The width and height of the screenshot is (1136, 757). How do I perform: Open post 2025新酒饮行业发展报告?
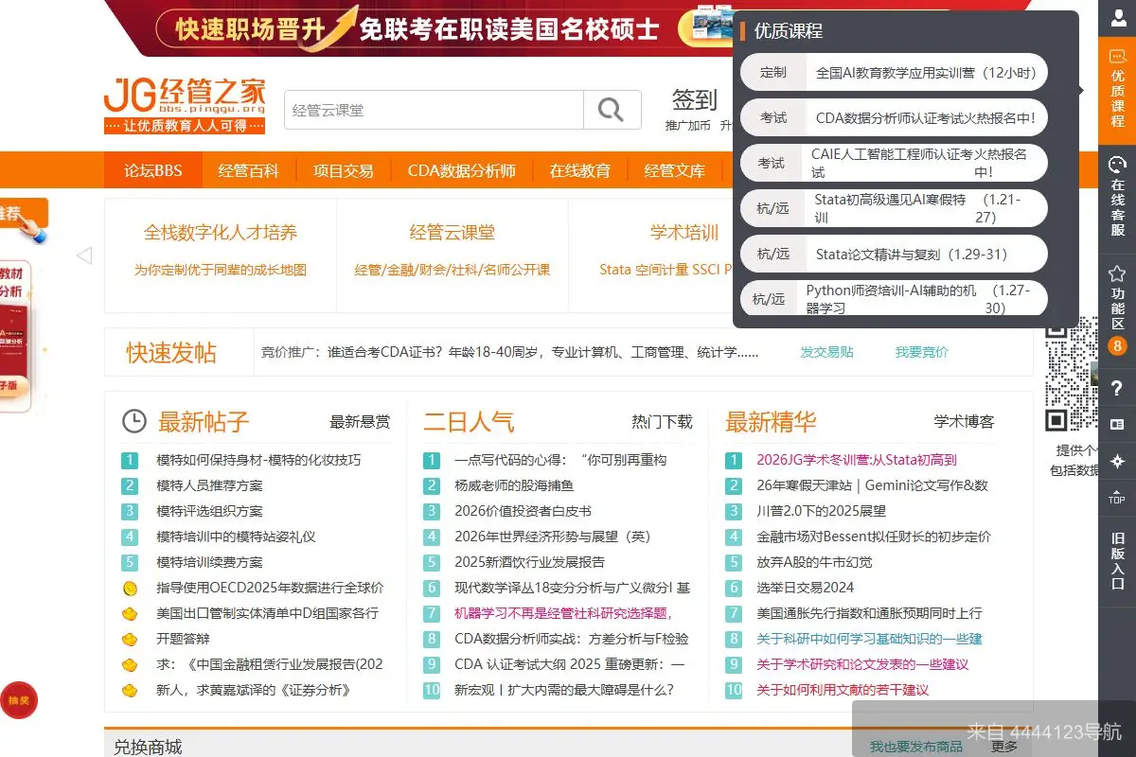(x=529, y=562)
